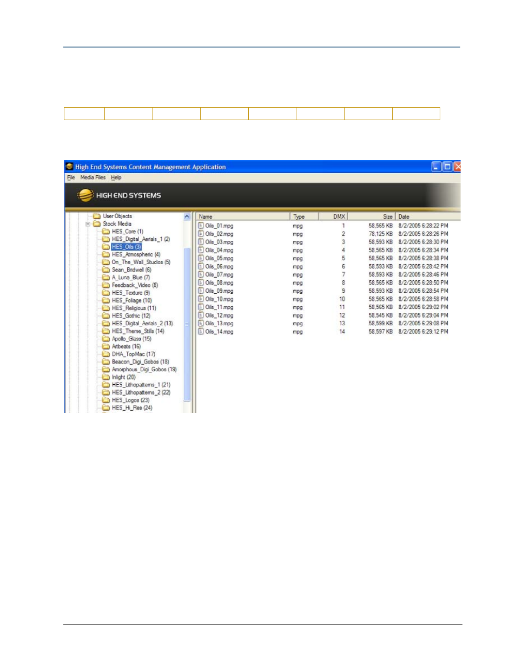The image size is (516, 664).
Task: Sort the file list by DMX column
Action: pyautogui.click(x=333, y=216)
